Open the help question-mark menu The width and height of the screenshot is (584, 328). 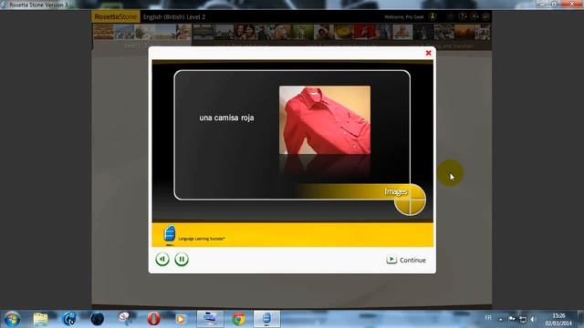pos(463,16)
